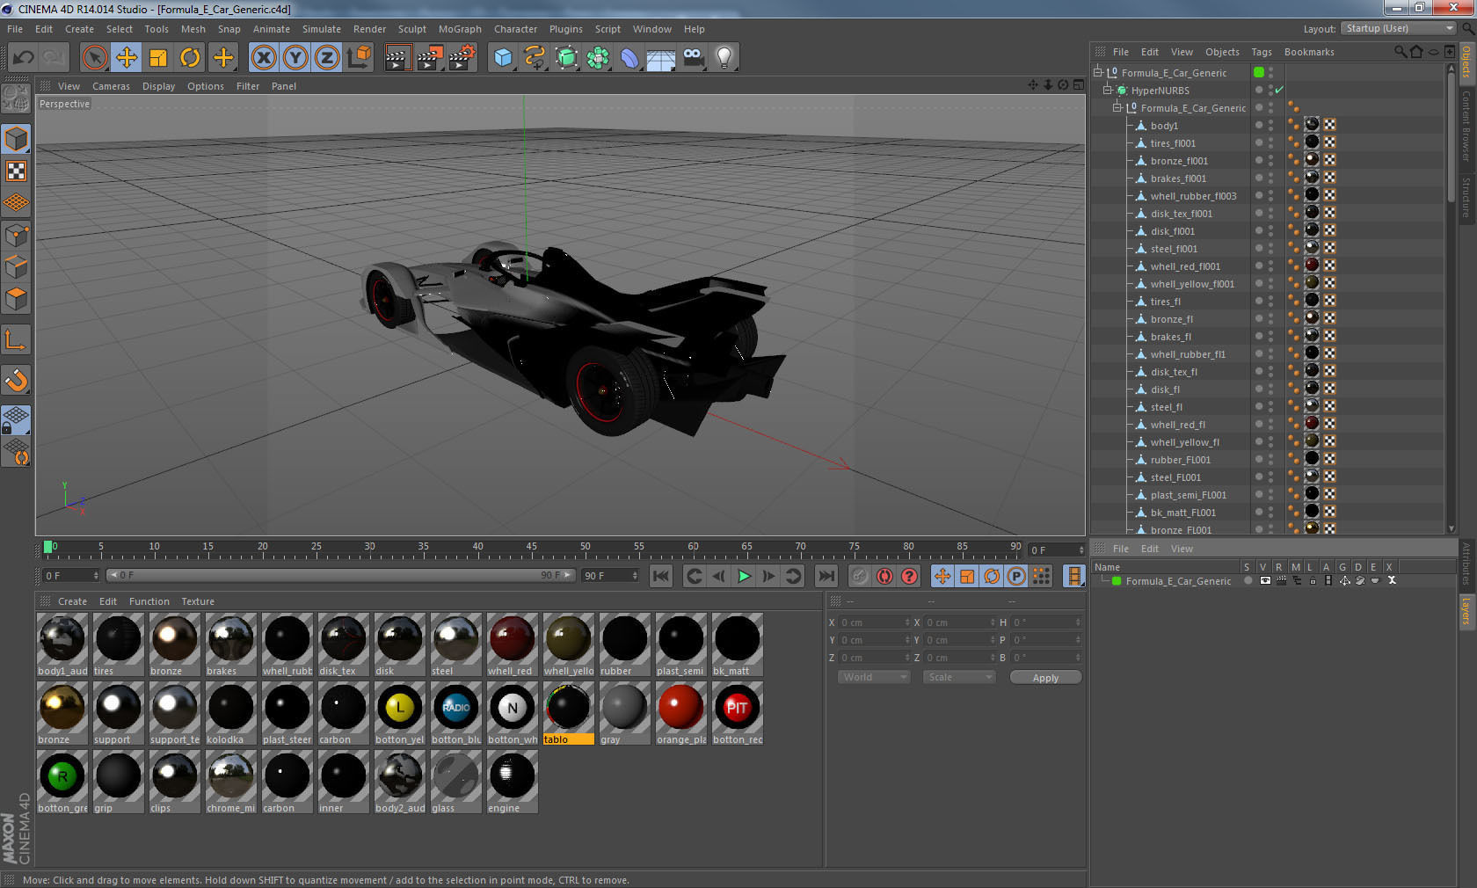Switch to Model mode in left palette
1477x888 pixels.
[x=16, y=139]
